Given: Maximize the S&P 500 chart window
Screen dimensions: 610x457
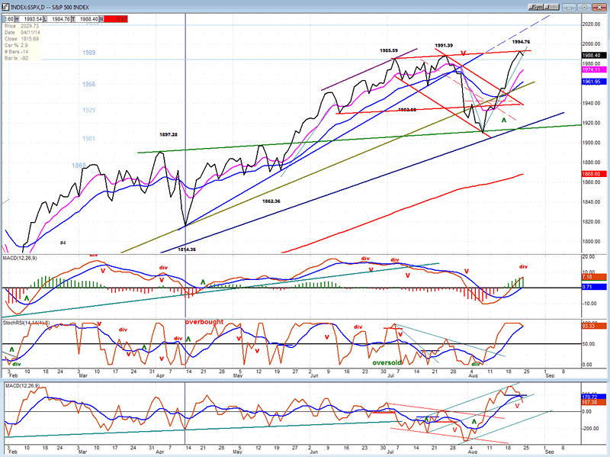Looking at the screenshot, I should point(585,7).
